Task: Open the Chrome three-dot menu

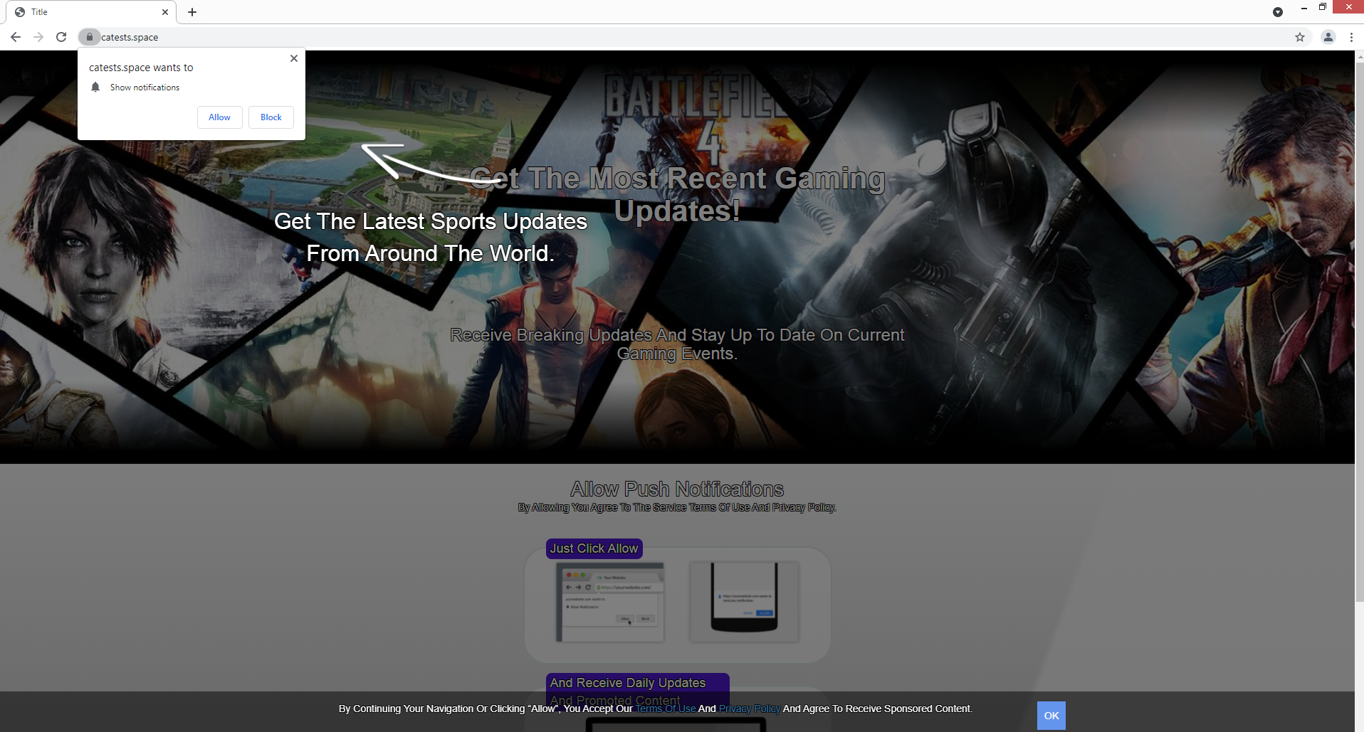Action: click(1351, 37)
